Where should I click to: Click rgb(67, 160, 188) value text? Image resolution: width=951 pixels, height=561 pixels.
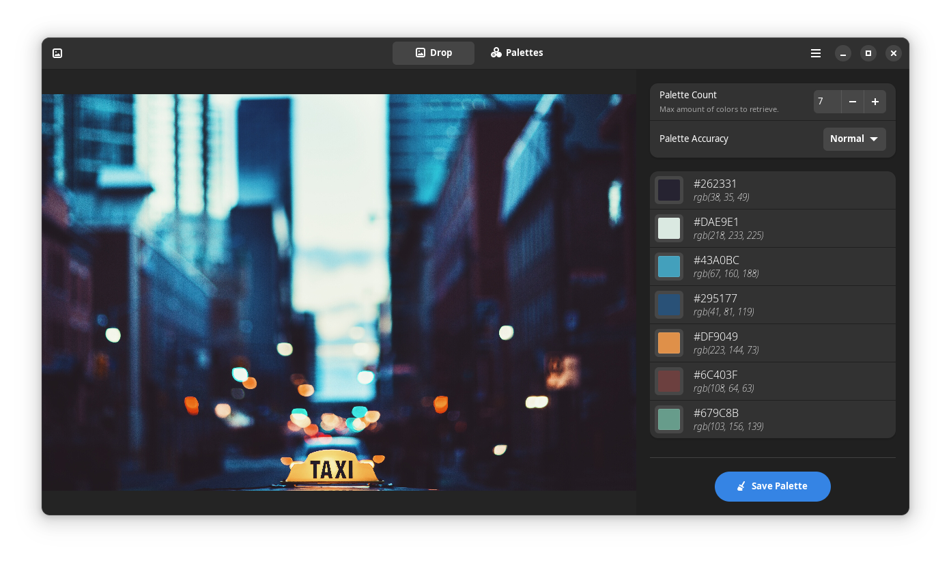pyautogui.click(x=726, y=274)
